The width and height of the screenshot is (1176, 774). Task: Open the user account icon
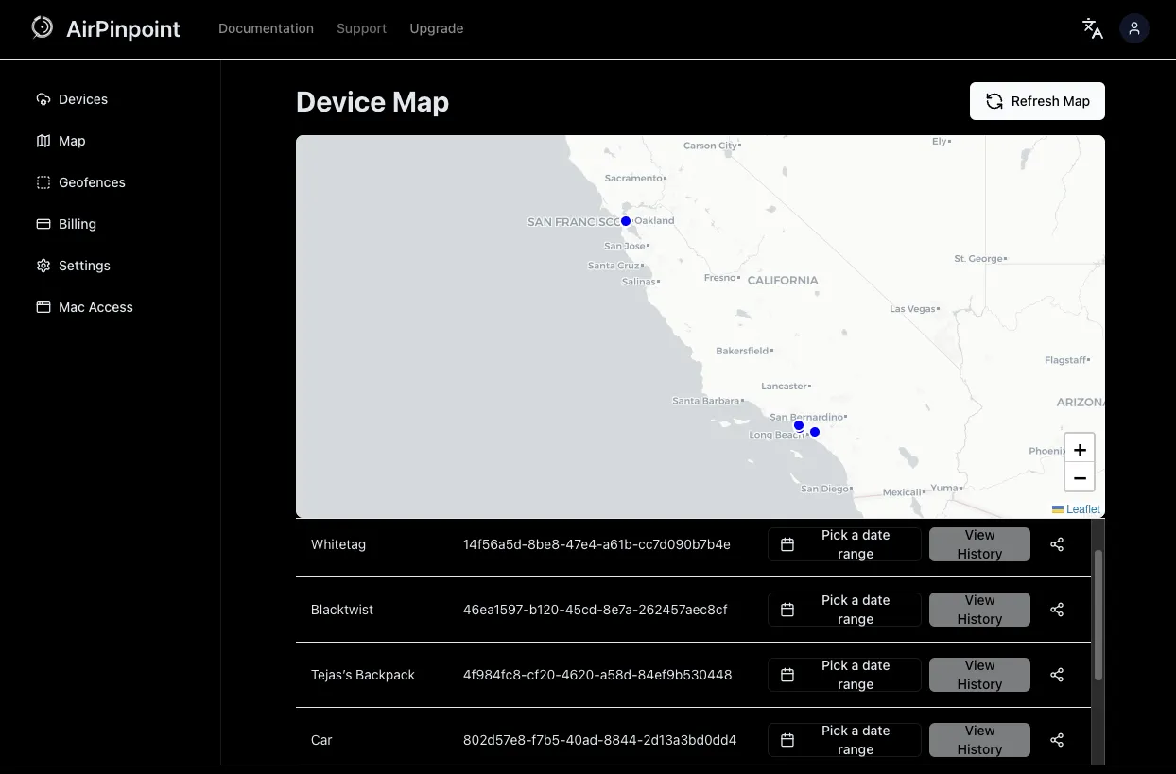[x=1134, y=28]
